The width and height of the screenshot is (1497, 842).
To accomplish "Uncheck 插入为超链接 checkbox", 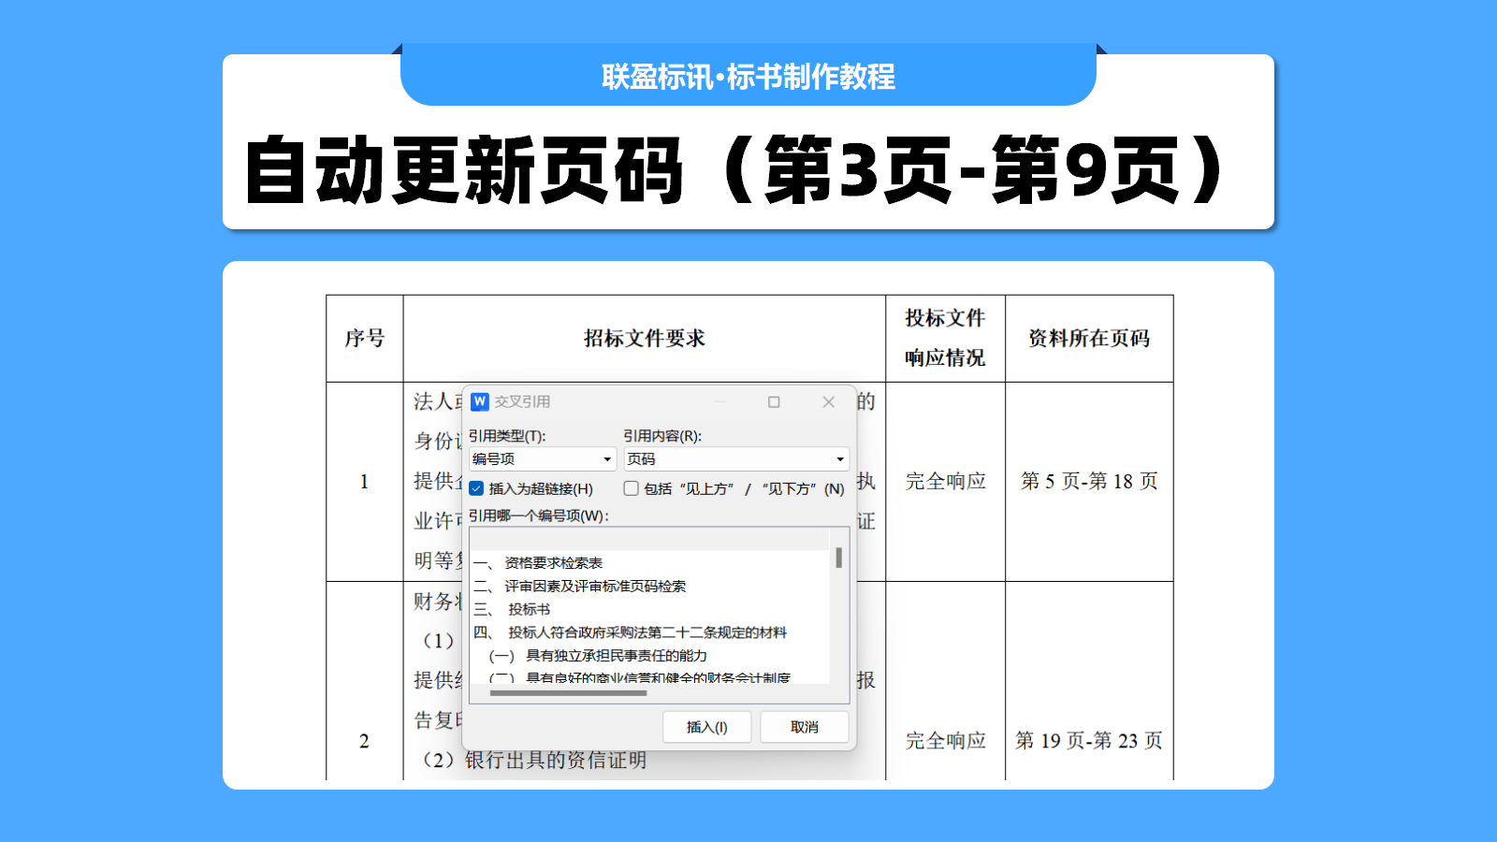I will click(476, 488).
